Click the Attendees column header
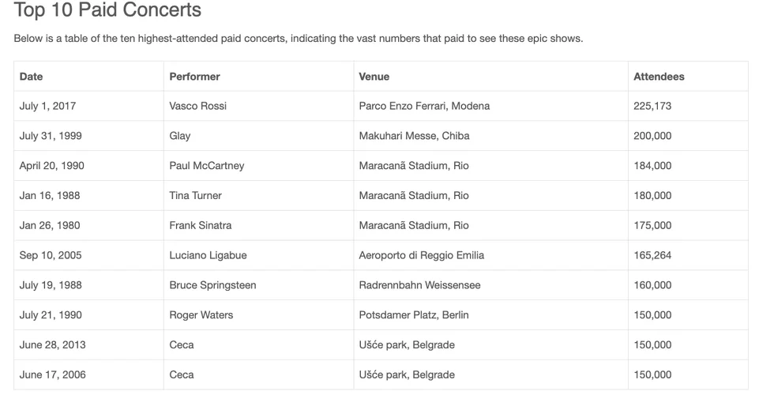759x395 pixels. point(659,77)
